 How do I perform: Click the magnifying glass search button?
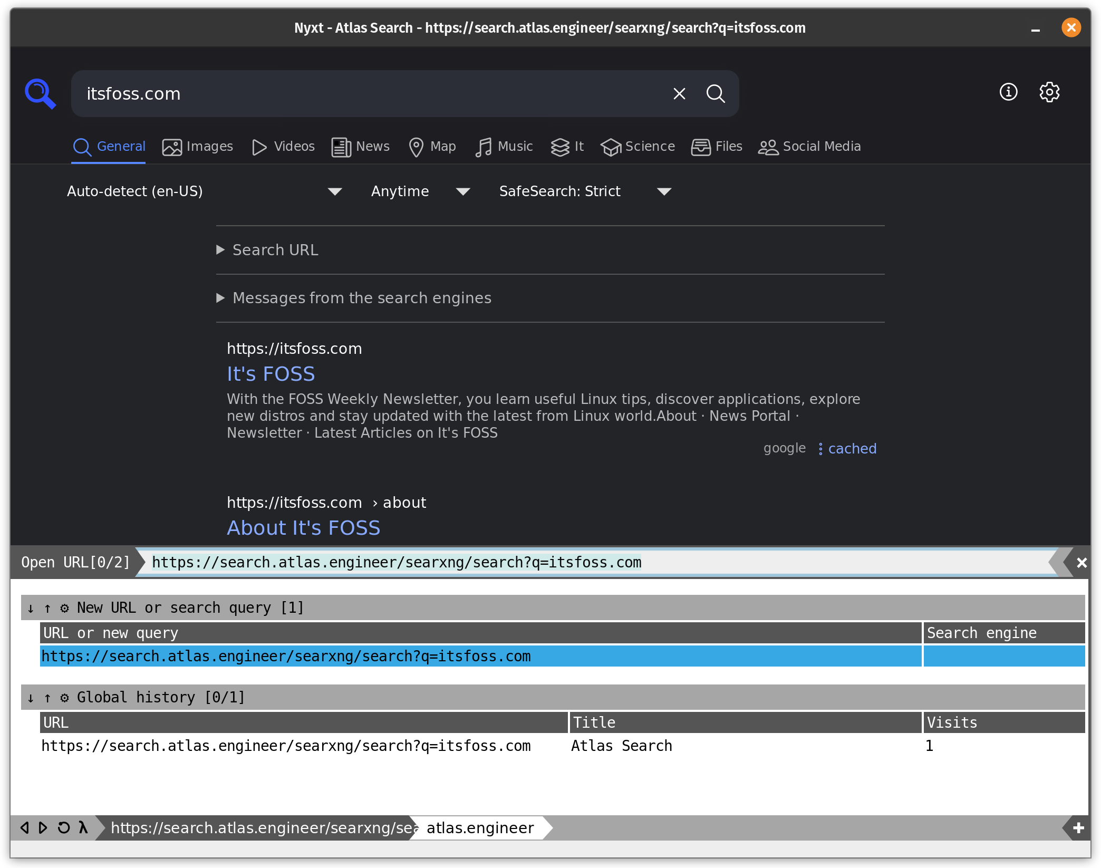click(715, 94)
